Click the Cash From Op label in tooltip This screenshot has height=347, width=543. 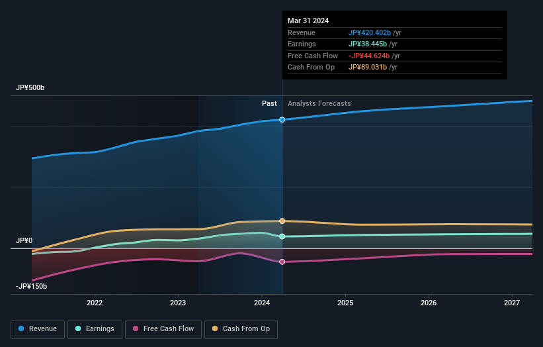pos(311,68)
